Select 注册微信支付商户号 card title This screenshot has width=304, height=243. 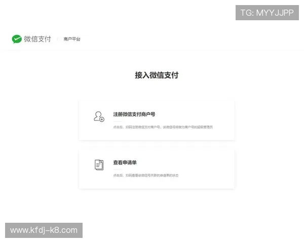point(134,114)
